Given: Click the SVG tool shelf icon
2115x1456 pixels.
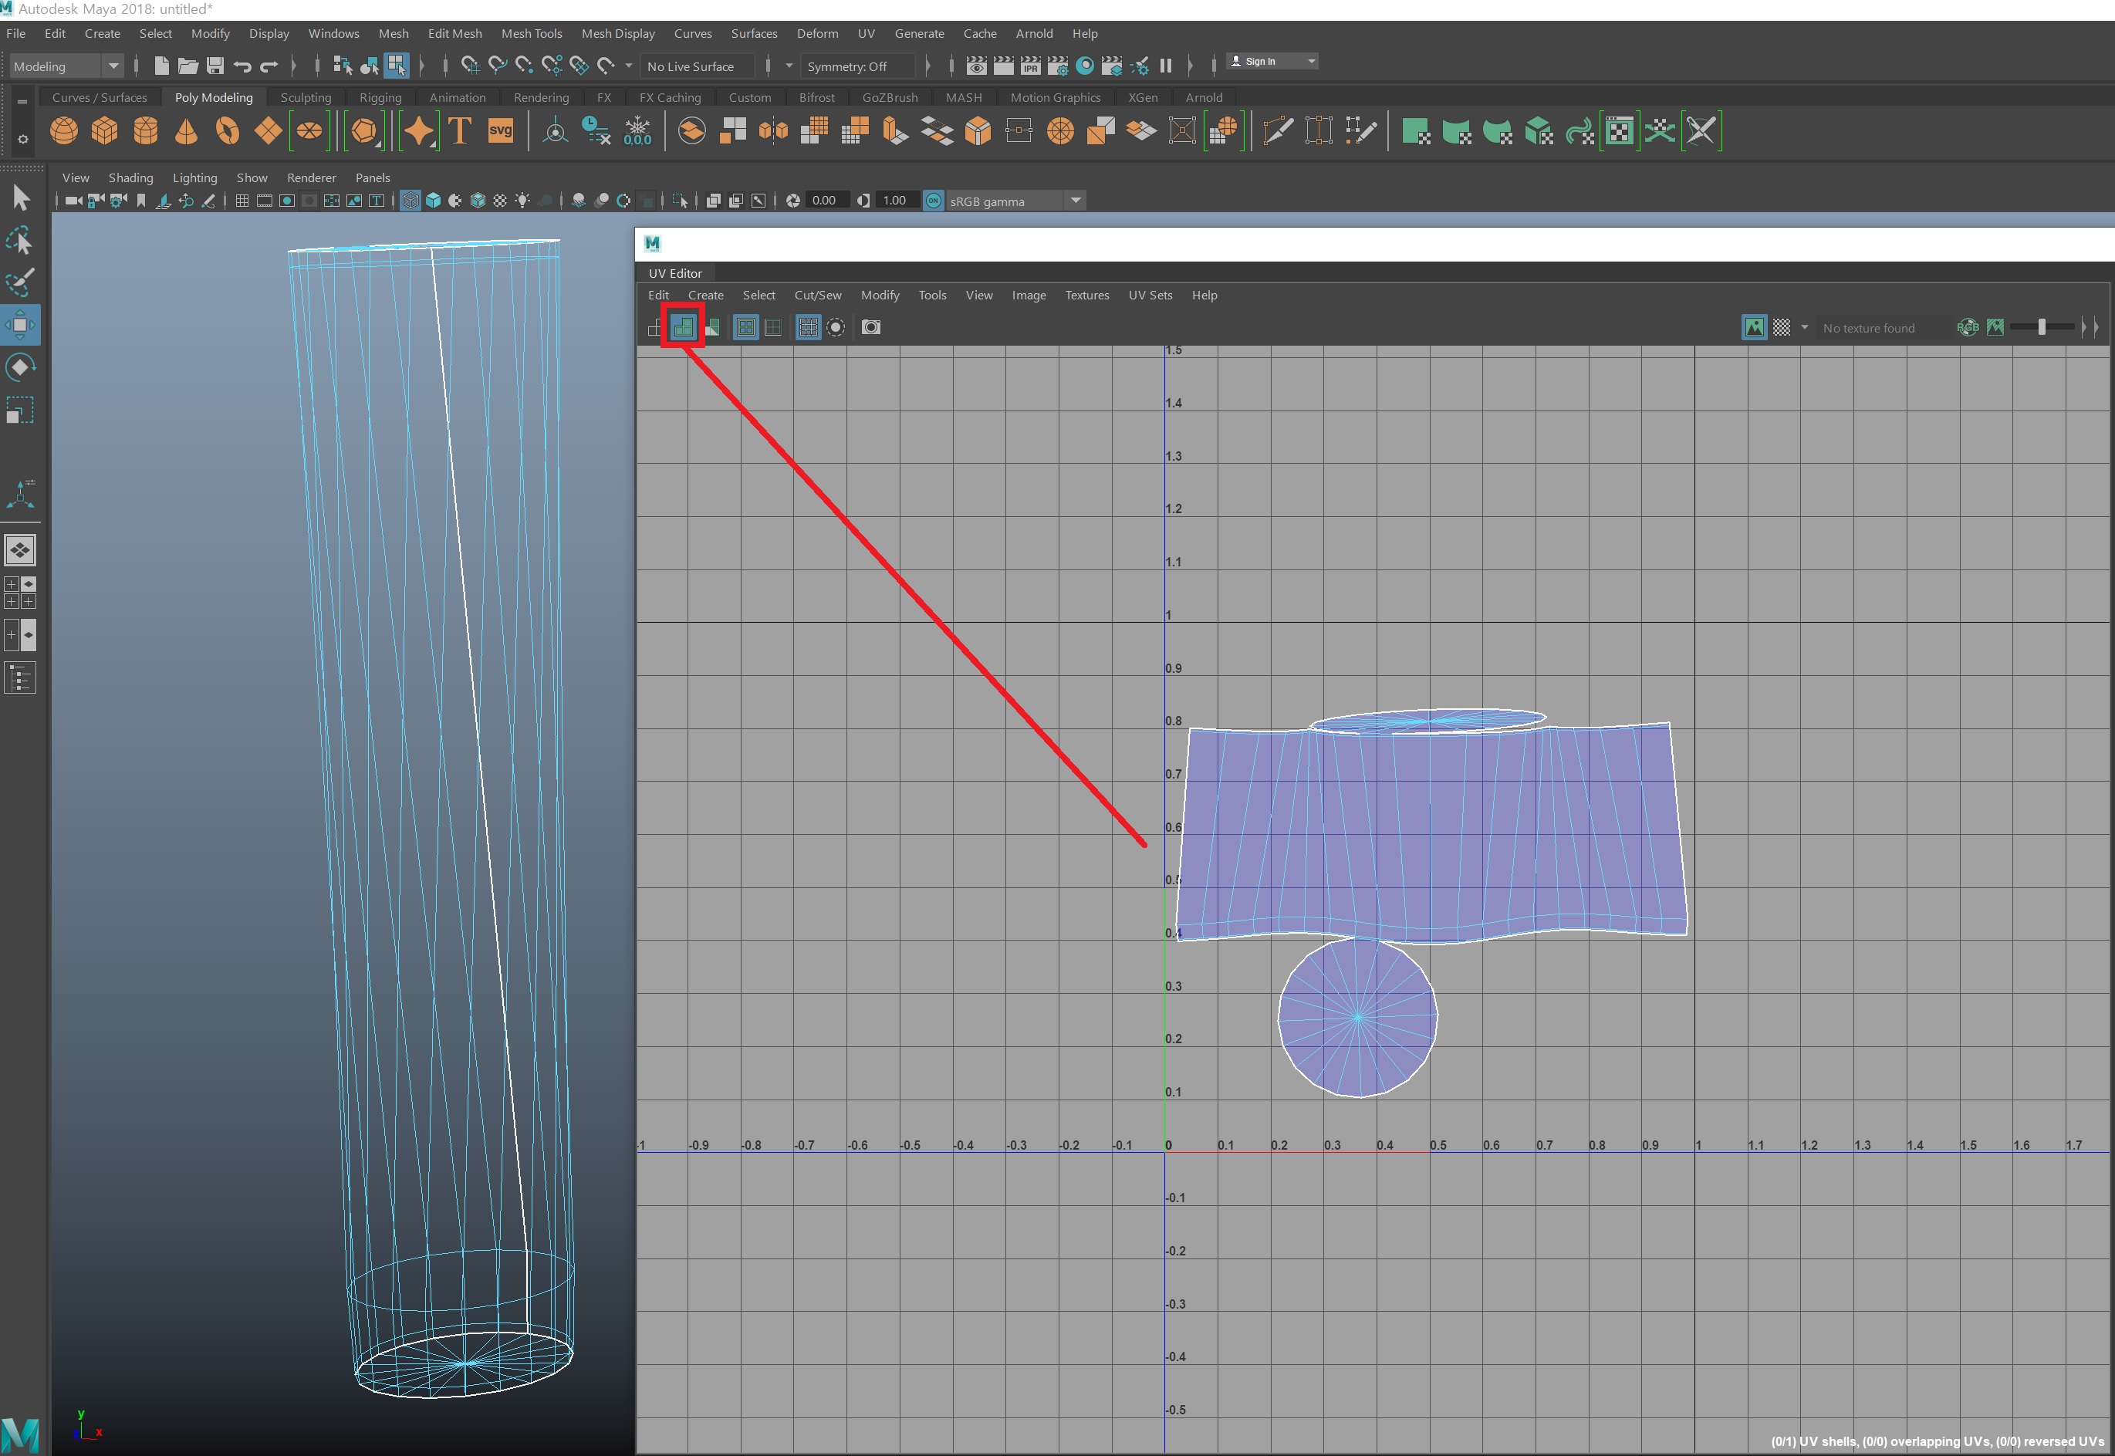Looking at the screenshot, I should pyautogui.click(x=501, y=130).
